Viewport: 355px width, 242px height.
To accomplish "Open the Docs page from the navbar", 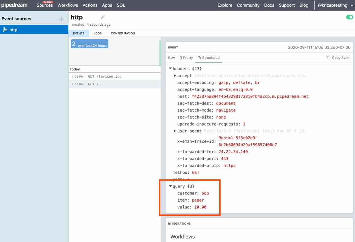I will click(269, 5).
